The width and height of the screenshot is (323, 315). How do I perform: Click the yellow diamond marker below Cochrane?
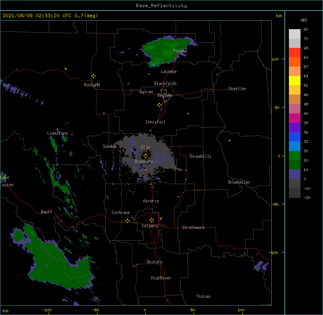tap(127, 221)
